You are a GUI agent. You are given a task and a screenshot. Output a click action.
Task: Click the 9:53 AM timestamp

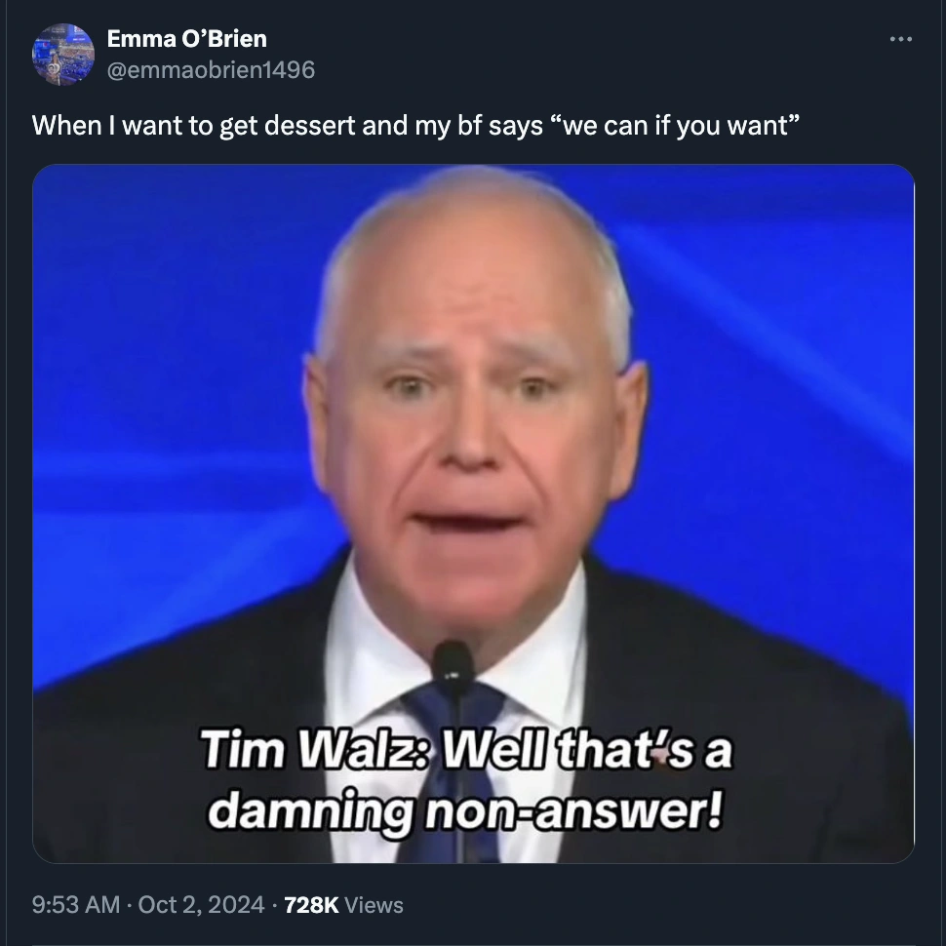[75, 904]
